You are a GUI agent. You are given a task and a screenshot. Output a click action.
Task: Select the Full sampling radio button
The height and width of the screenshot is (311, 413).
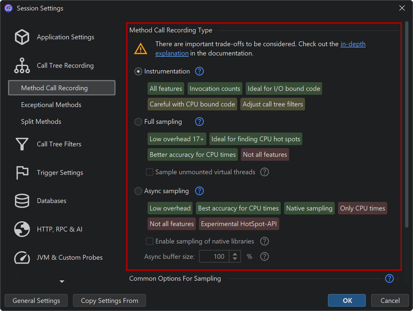click(x=138, y=122)
